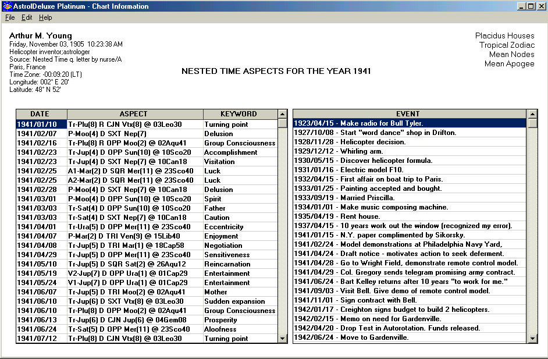The height and width of the screenshot is (359, 548).
Task: Click the Prosperity keyword cell
Action: click(x=240, y=320)
